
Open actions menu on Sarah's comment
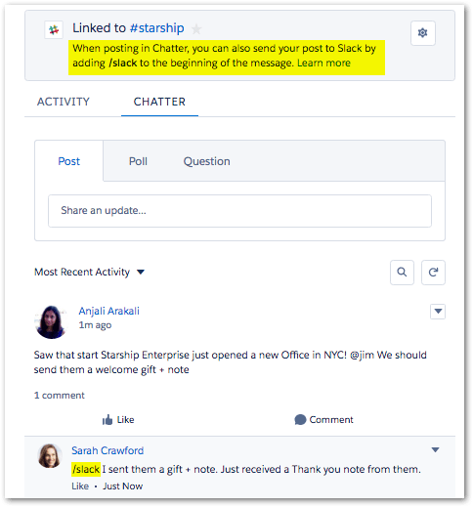click(436, 450)
